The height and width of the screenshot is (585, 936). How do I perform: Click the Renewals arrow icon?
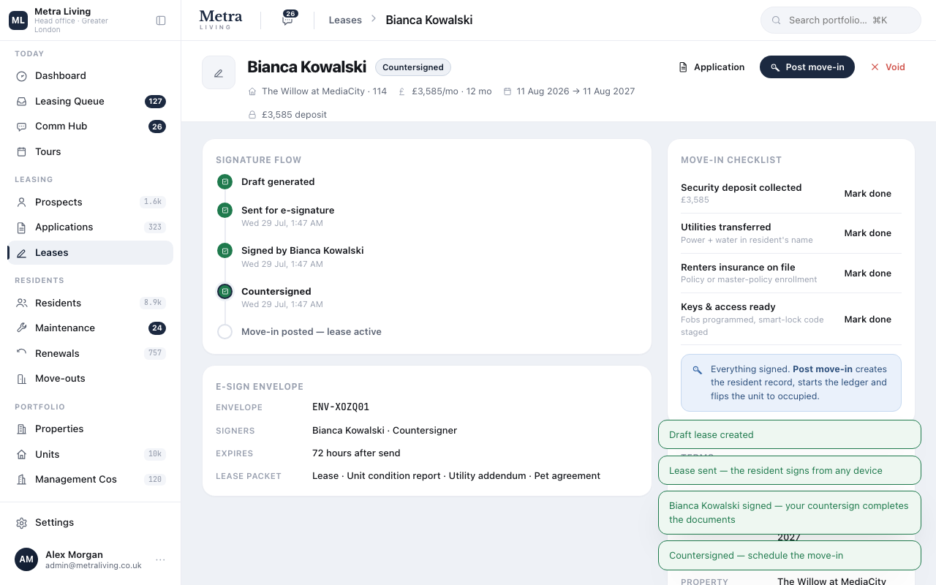22,354
